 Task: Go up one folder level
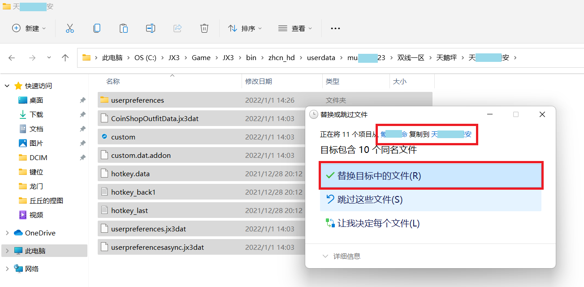(65, 58)
